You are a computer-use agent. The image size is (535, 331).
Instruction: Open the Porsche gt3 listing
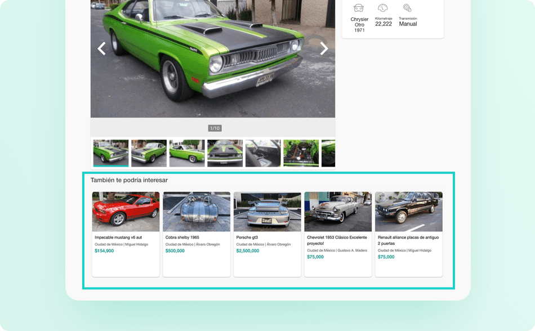click(267, 234)
